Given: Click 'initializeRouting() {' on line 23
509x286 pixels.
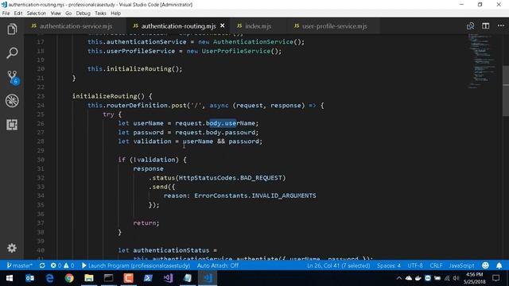Looking at the screenshot, I should [112, 96].
